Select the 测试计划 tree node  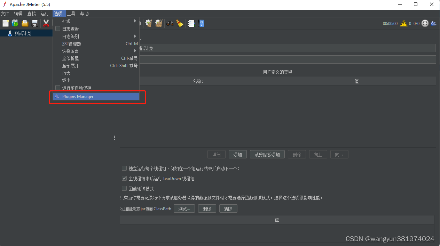[23, 34]
